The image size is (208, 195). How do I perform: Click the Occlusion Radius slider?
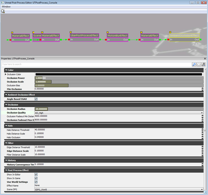[119, 109]
